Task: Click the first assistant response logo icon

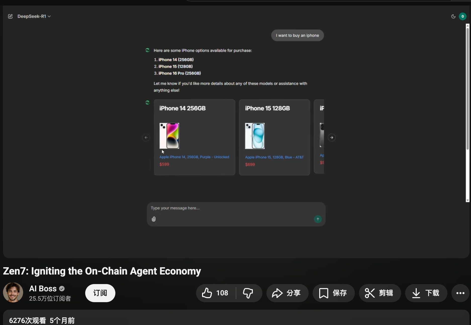Action: [x=148, y=50]
